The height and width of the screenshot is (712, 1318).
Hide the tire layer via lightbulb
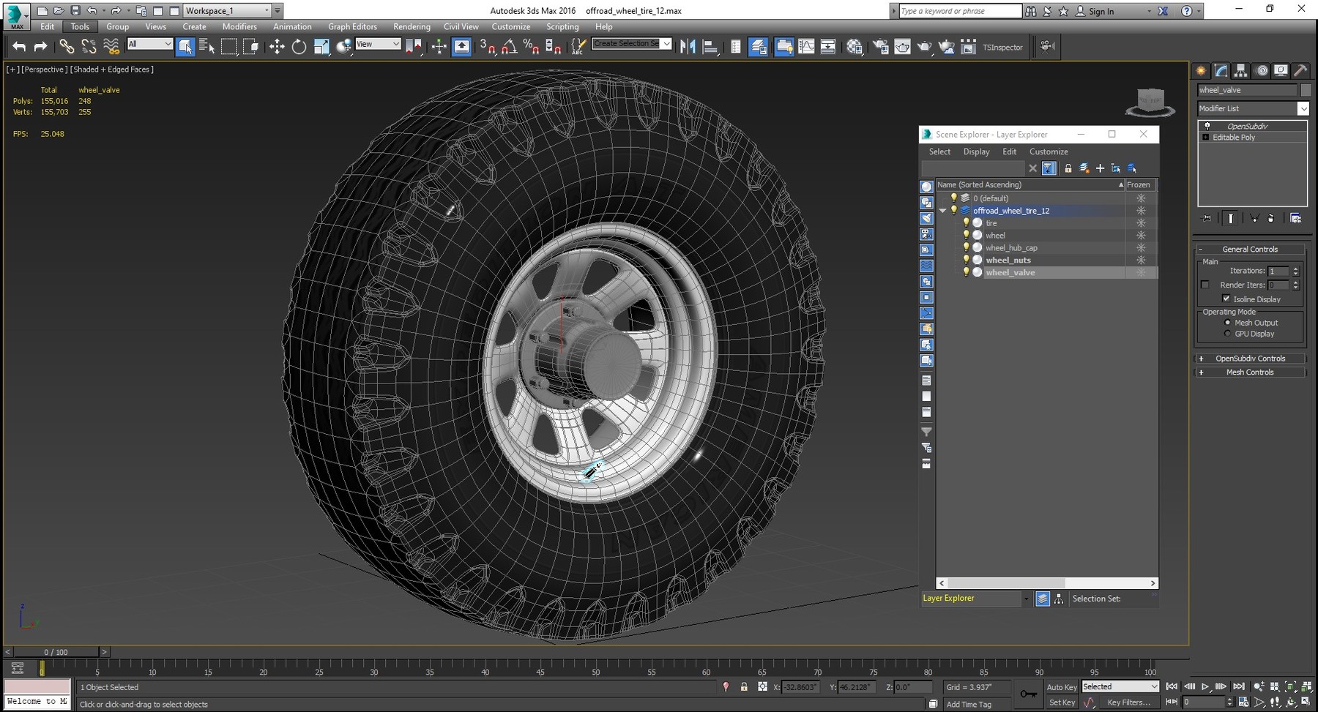coord(966,222)
